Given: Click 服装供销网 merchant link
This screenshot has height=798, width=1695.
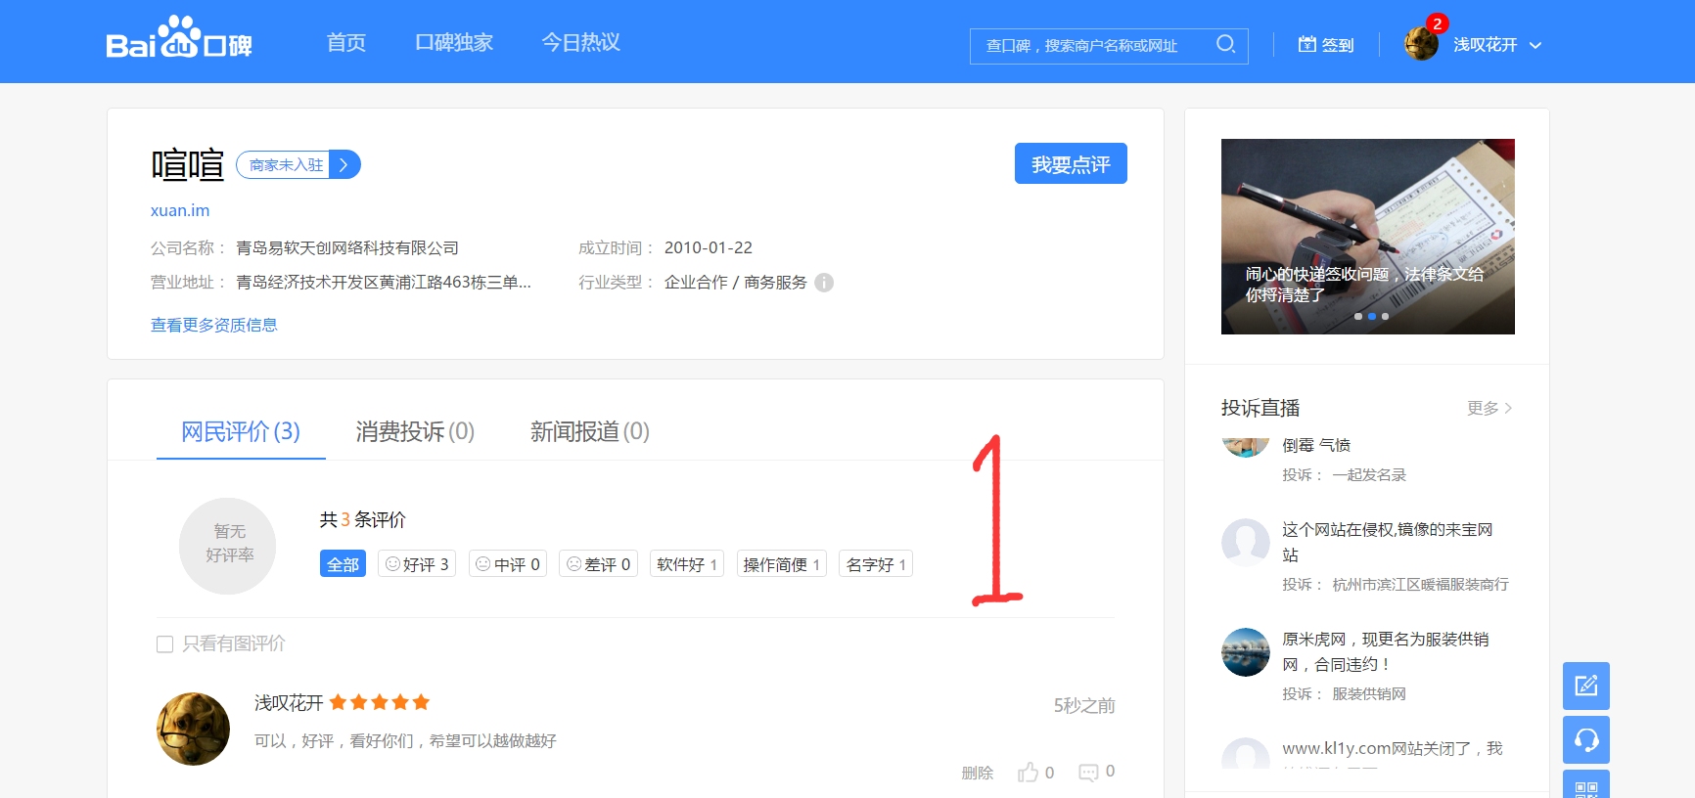Looking at the screenshot, I should coord(1369,694).
